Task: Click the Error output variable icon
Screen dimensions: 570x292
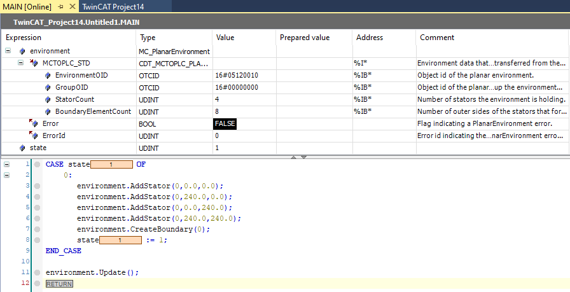Action: coord(34,123)
